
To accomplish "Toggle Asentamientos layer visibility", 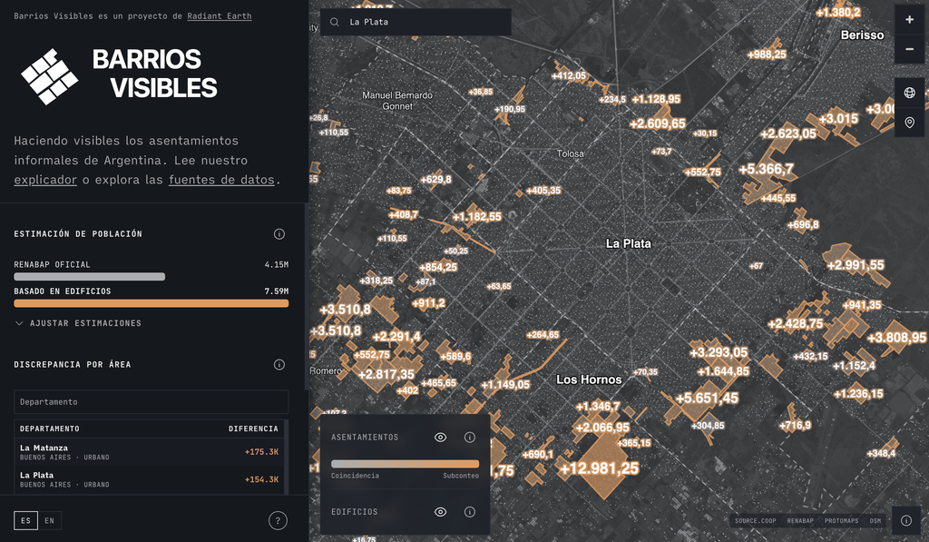I will [x=440, y=437].
